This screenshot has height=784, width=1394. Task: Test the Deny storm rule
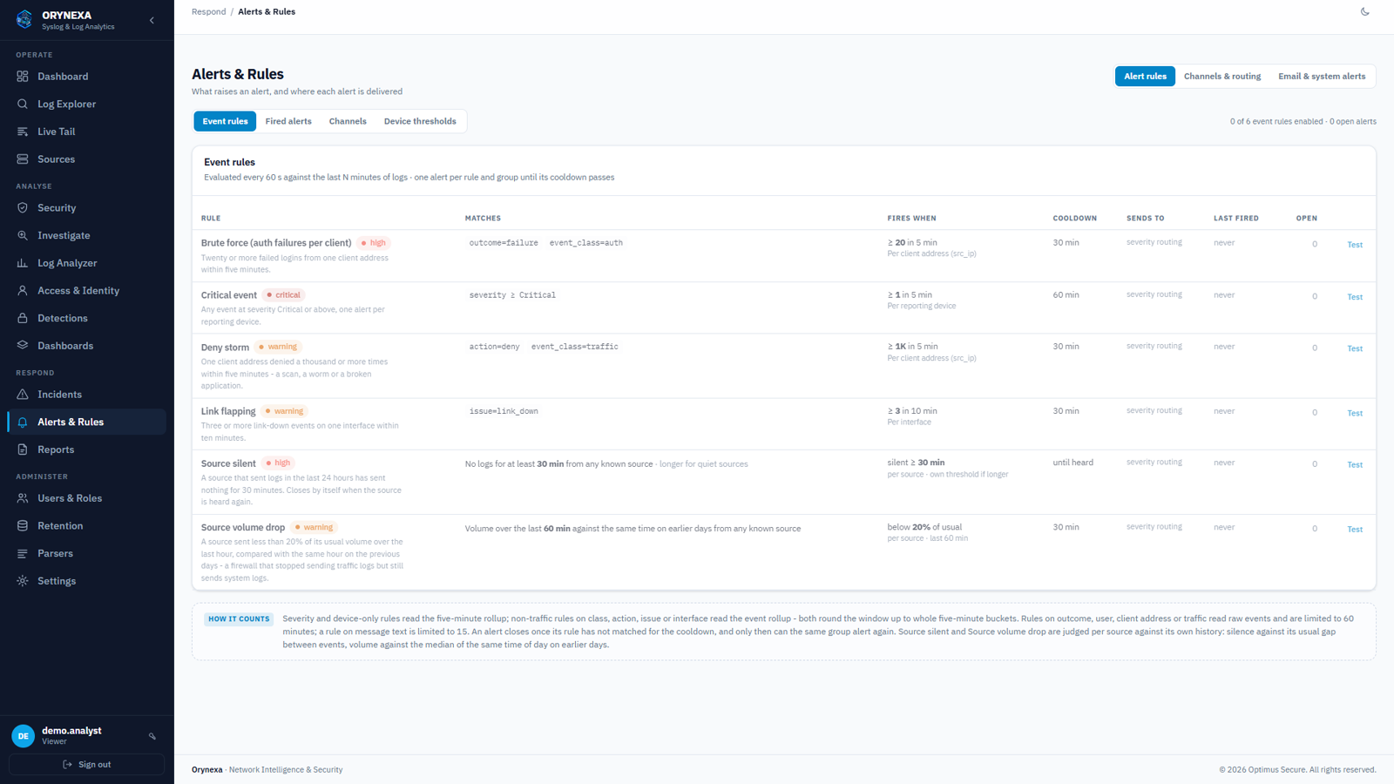coord(1355,348)
